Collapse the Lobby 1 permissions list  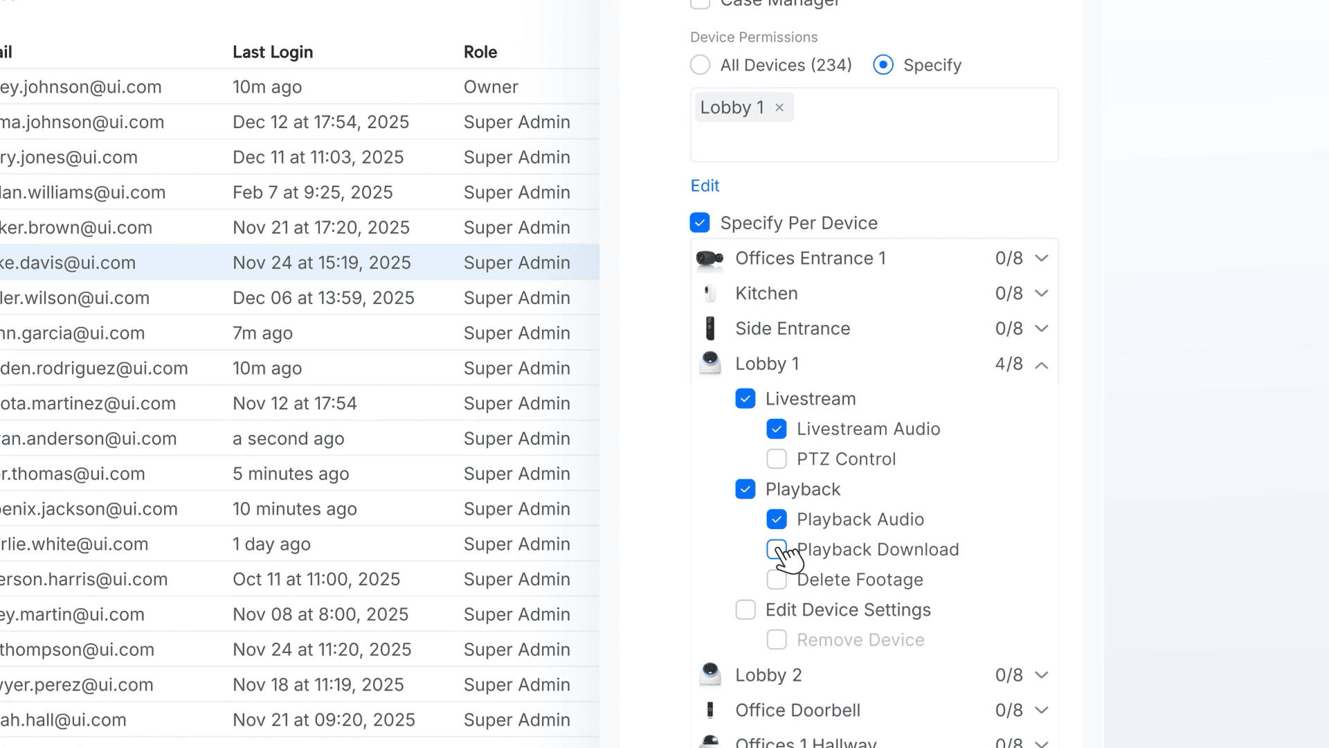coord(1041,364)
